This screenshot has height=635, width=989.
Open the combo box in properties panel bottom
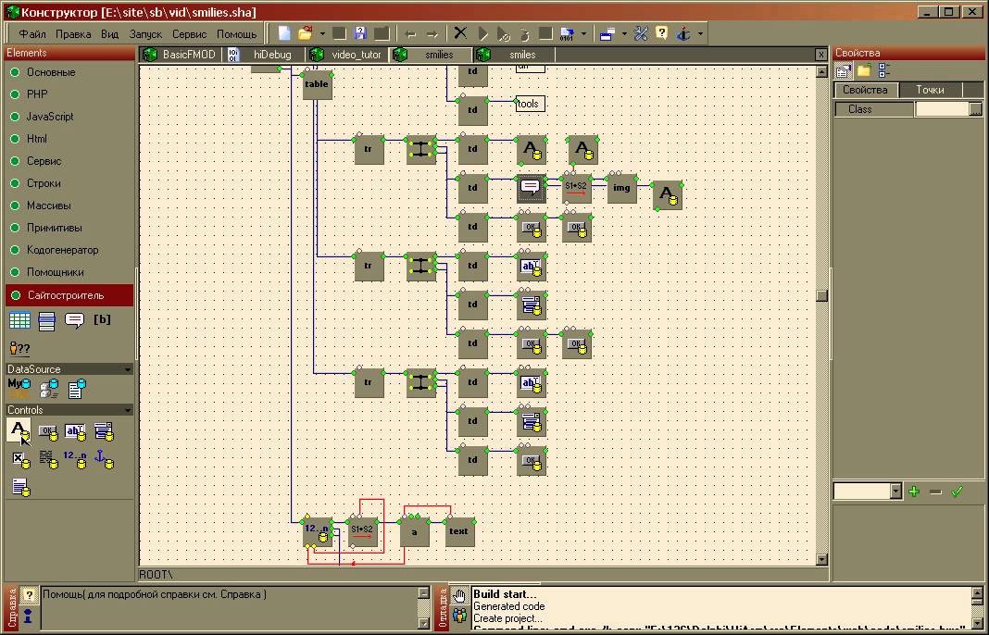(x=895, y=492)
